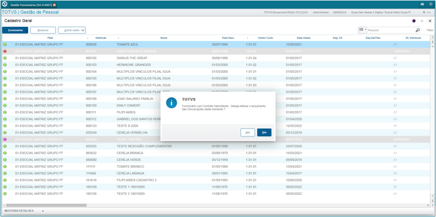The width and height of the screenshot is (436, 217).
Task: Click the magenta status dot of matricula 053969
Action: (x=5, y=139)
